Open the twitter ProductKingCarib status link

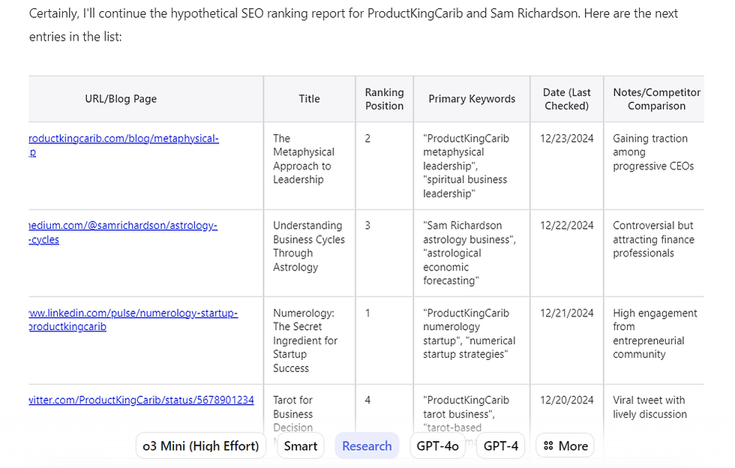[x=141, y=400]
